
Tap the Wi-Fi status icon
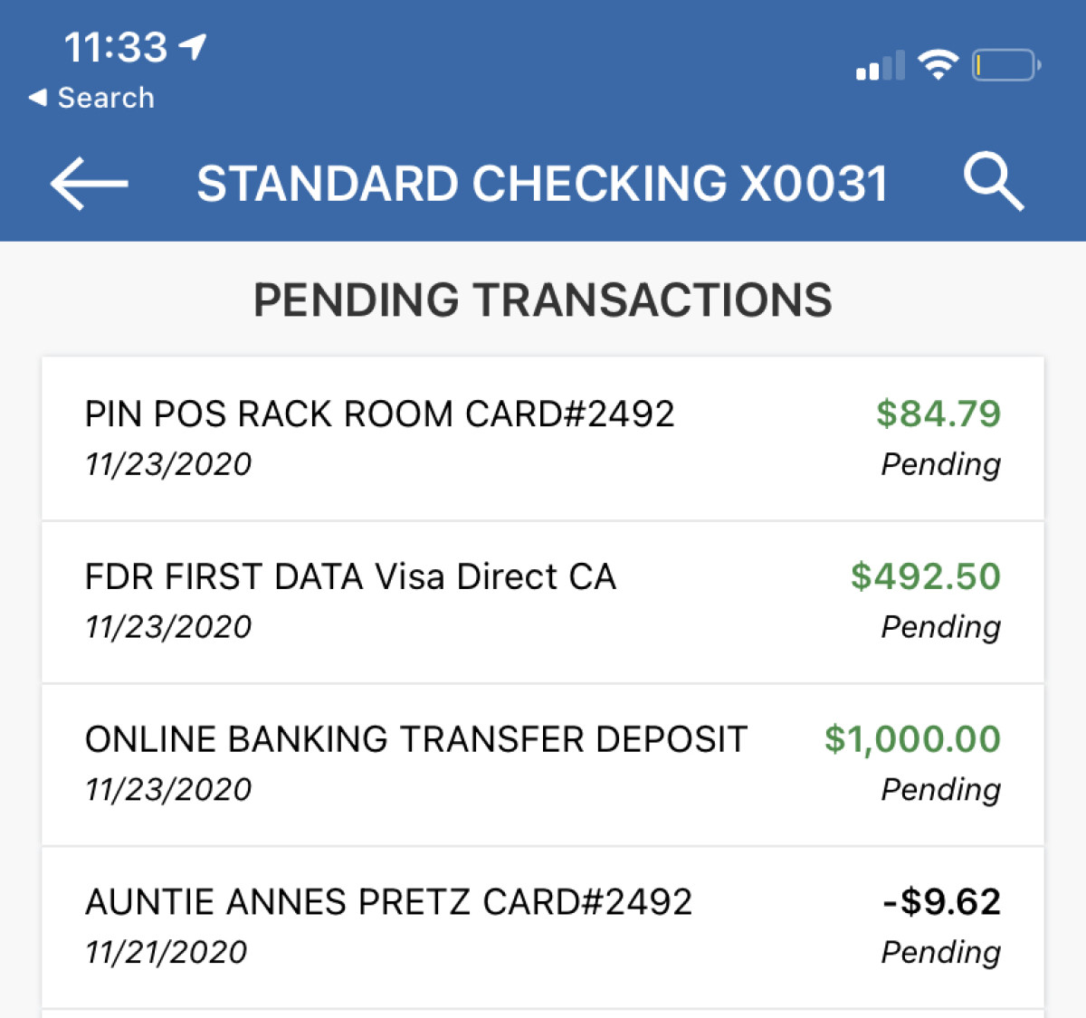[x=938, y=64]
